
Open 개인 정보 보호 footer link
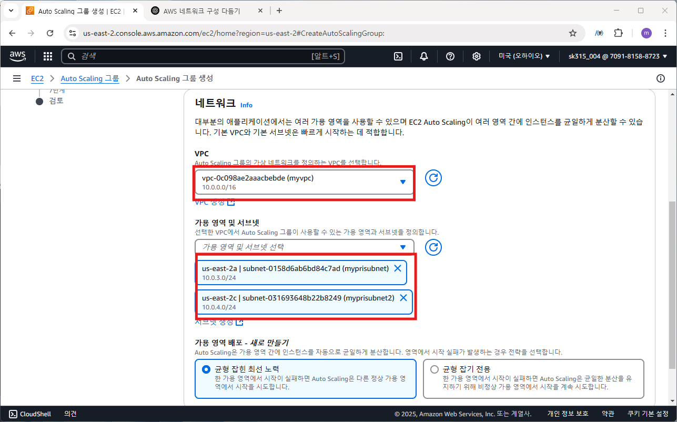(568, 414)
